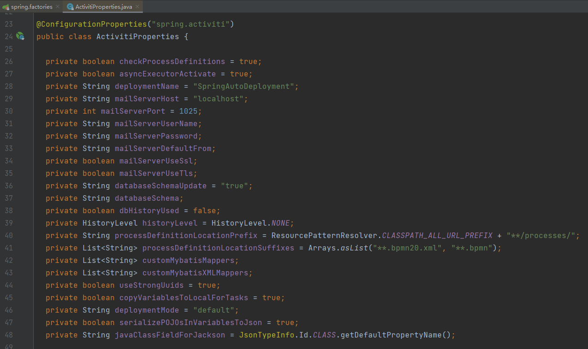Click the deploymentMode field
The height and width of the screenshot is (349, 588).
point(147,310)
